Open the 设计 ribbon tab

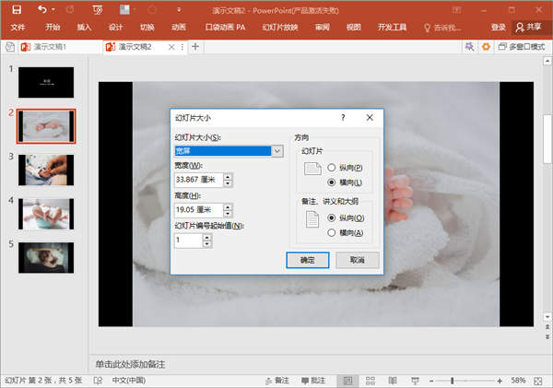115,27
